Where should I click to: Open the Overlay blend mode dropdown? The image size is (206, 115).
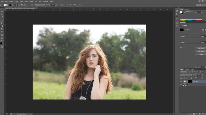(186, 75)
